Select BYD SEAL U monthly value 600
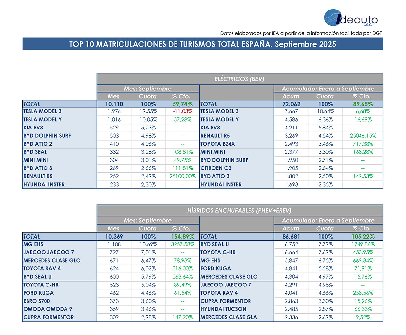406x335 pixels. [x=114, y=277]
